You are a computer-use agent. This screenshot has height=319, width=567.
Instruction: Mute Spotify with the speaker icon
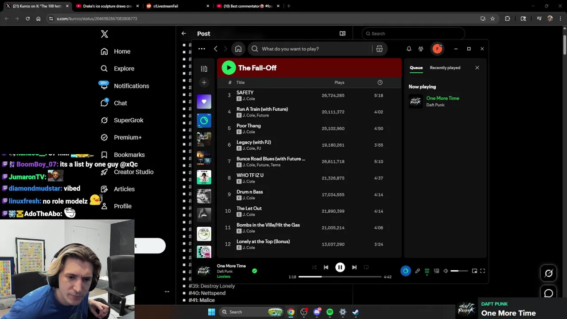(446, 271)
